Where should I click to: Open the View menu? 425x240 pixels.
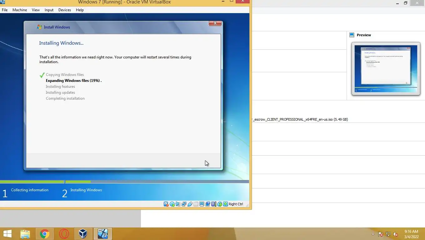tap(36, 10)
